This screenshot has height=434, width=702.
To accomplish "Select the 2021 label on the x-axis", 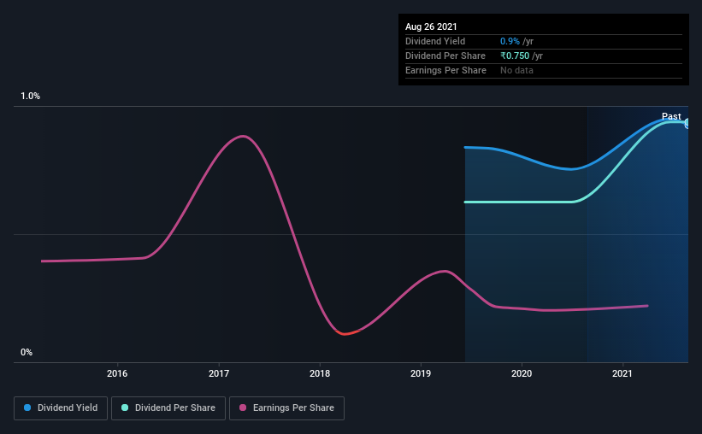I will pos(622,373).
